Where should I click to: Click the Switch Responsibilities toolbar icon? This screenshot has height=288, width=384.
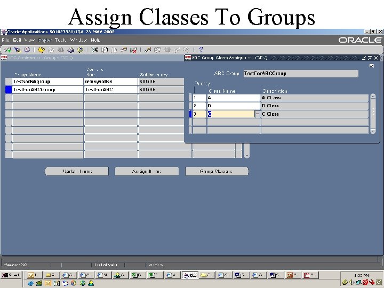pos(61,50)
